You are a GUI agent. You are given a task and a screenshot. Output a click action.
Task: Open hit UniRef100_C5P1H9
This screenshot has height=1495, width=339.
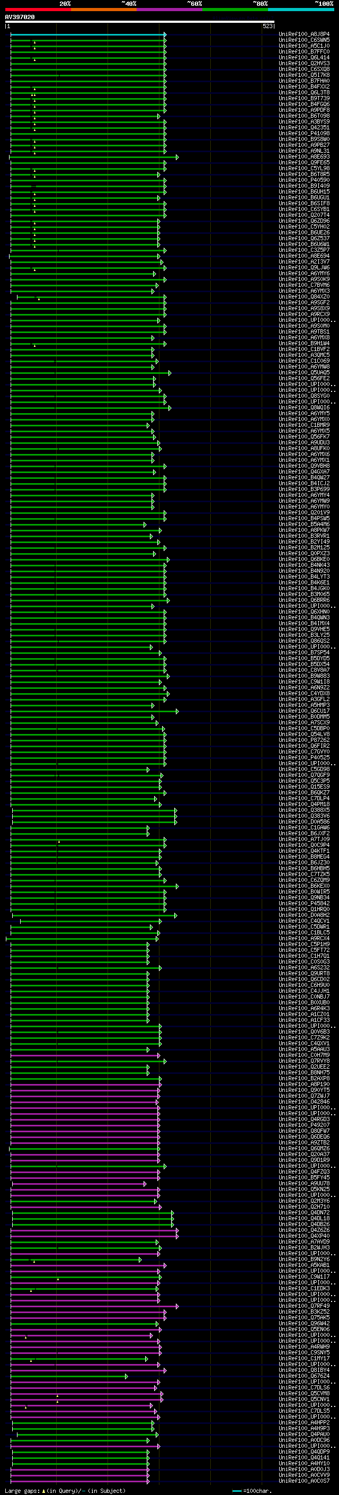(x=304, y=944)
